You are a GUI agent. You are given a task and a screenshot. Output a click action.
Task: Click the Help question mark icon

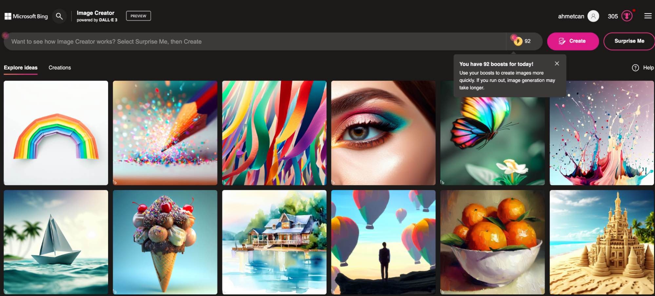point(635,68)
